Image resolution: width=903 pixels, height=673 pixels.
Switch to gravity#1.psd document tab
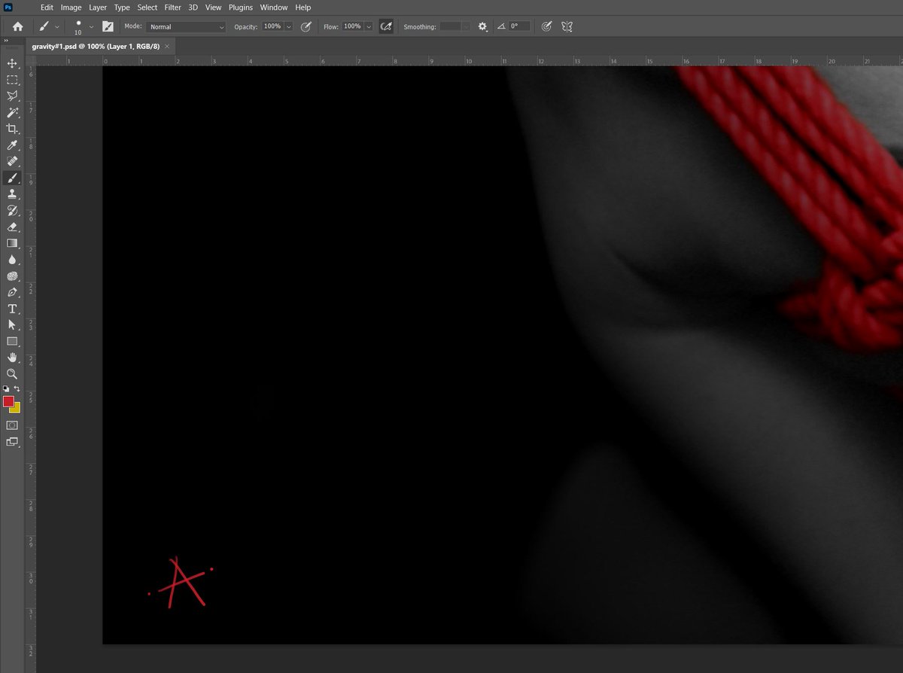(95, 46)
